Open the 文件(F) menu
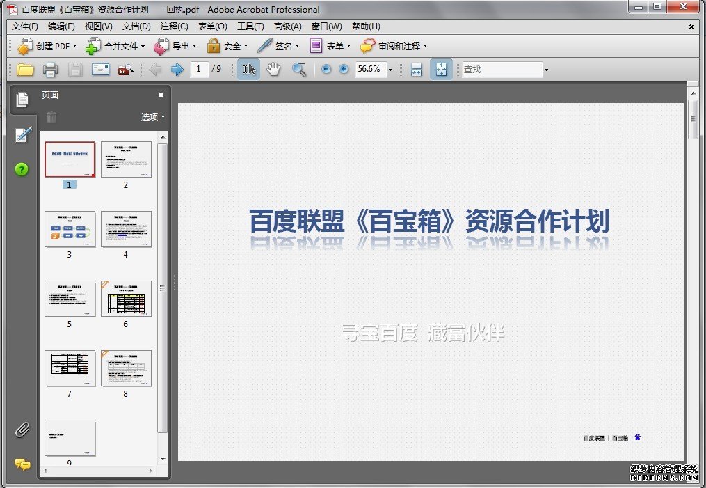The image size is (706, 488). (25, 26)
